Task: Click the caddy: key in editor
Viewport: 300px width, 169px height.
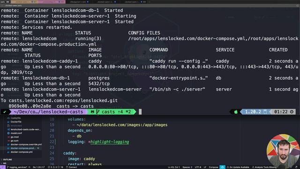Action: pos(70,153)
